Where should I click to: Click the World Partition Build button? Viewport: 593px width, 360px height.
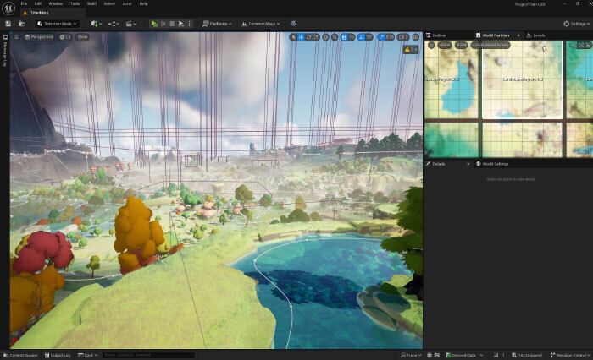[461, 45]
